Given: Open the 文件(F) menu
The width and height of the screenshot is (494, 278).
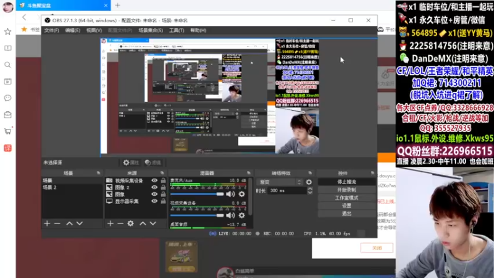Looking at the screenshot, I should 51,30.
